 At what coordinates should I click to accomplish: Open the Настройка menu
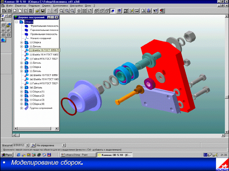pyautogui.click(x=76, y=6)
